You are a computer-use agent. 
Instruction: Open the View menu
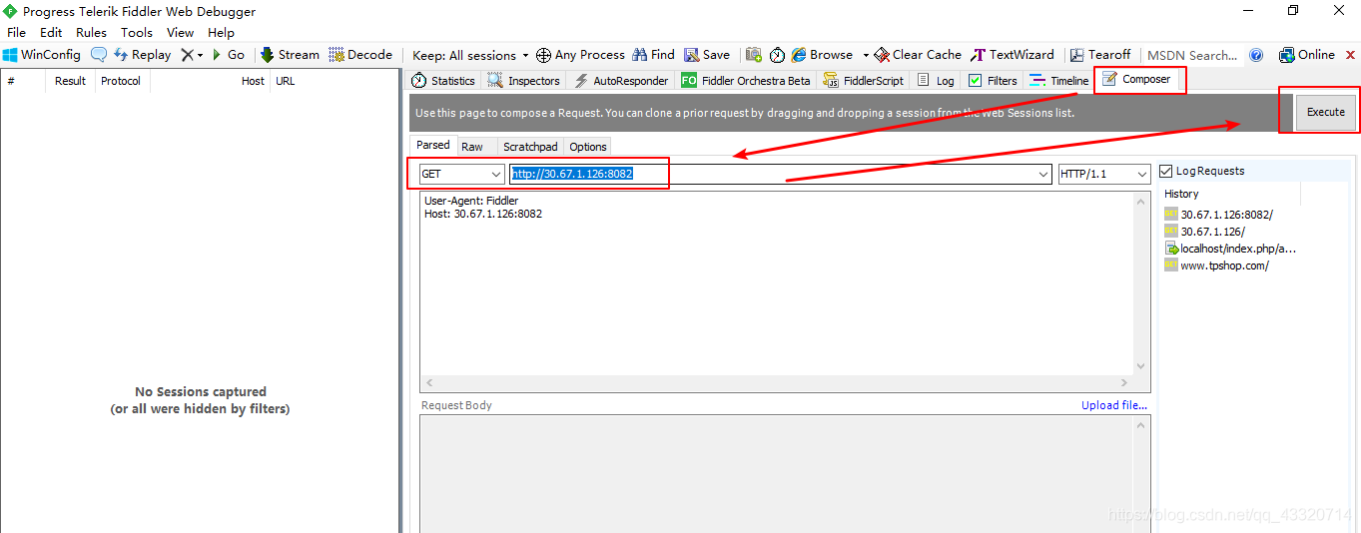coord(180,33)
